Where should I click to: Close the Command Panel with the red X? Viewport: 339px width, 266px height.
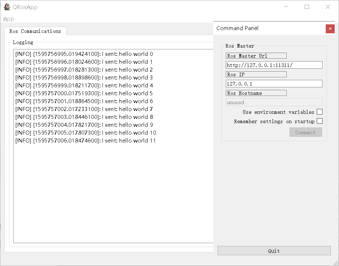tap(330, 29)
